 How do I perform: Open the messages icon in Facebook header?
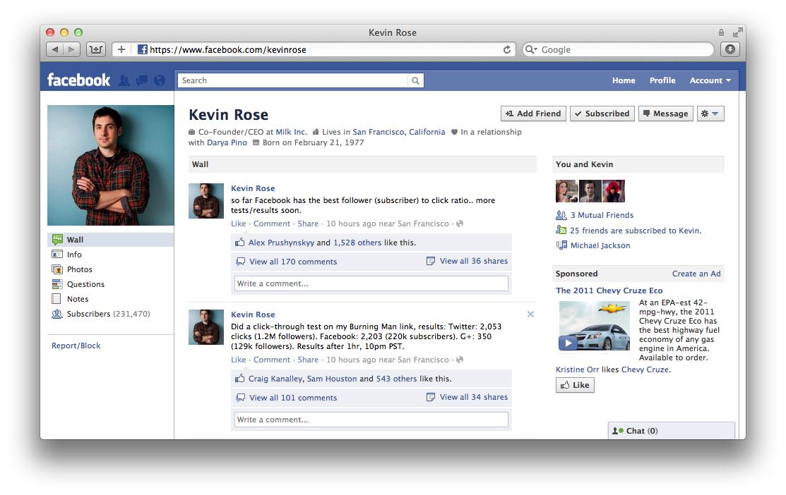pos(142,80)
